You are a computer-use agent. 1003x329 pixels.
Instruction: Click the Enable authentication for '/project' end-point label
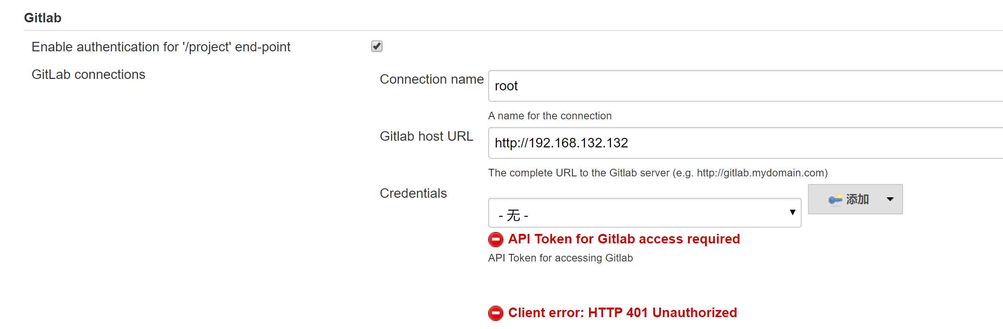point(161,47)
